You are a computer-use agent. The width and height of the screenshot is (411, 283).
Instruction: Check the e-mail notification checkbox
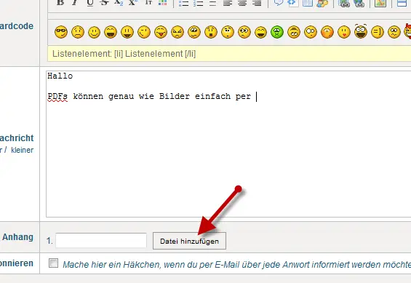(54, 263)
